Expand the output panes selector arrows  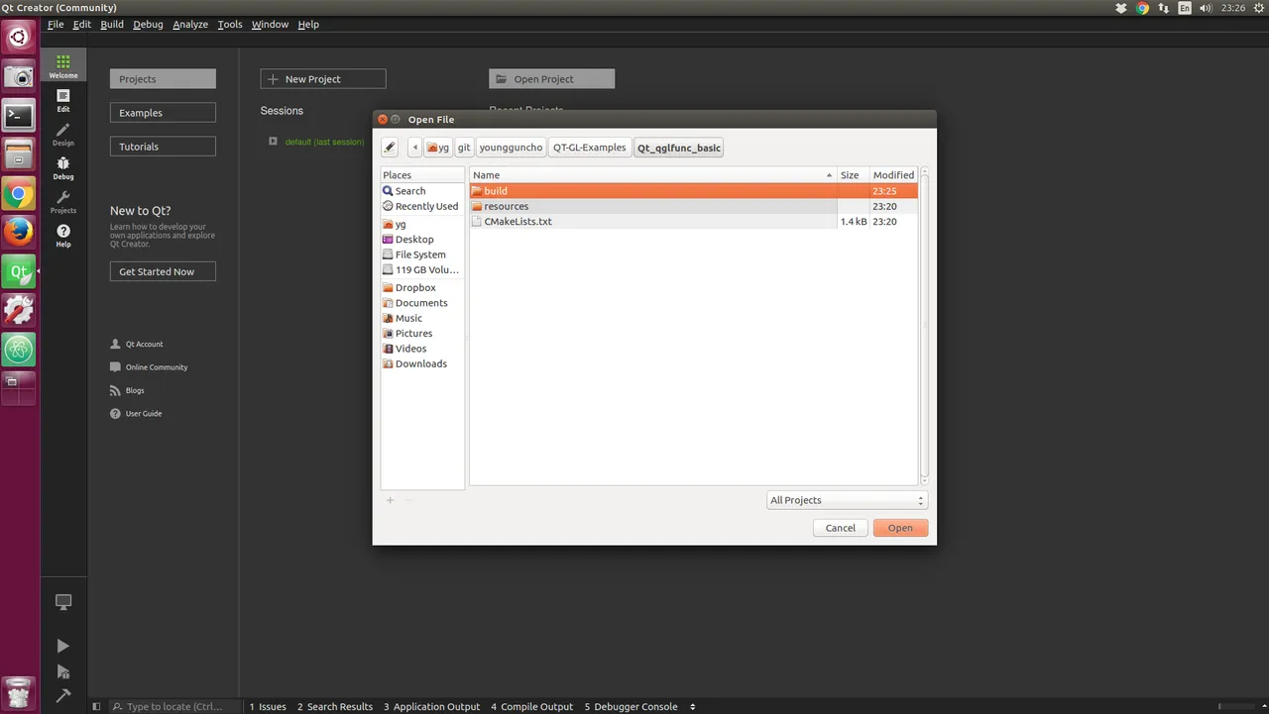[x=692, y=706]
